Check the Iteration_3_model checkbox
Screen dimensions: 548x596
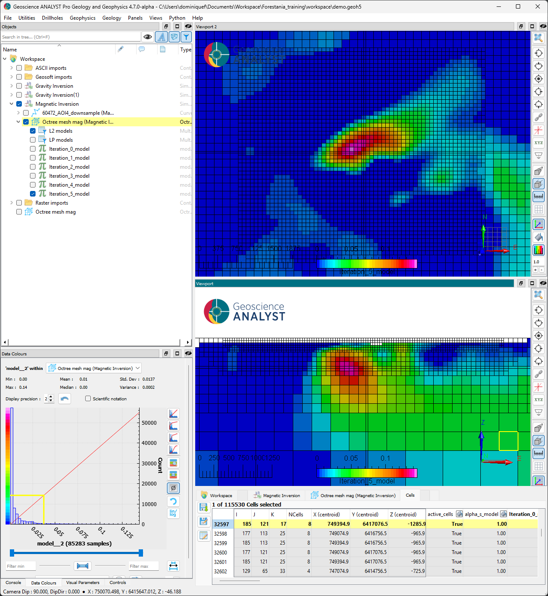point(33,176)
